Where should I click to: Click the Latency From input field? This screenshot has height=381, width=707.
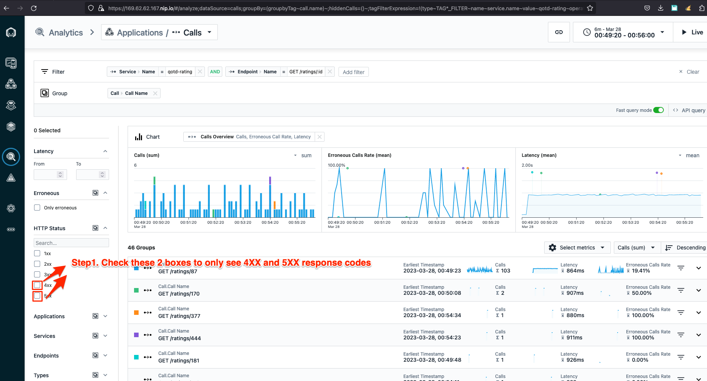click(50, 174)
